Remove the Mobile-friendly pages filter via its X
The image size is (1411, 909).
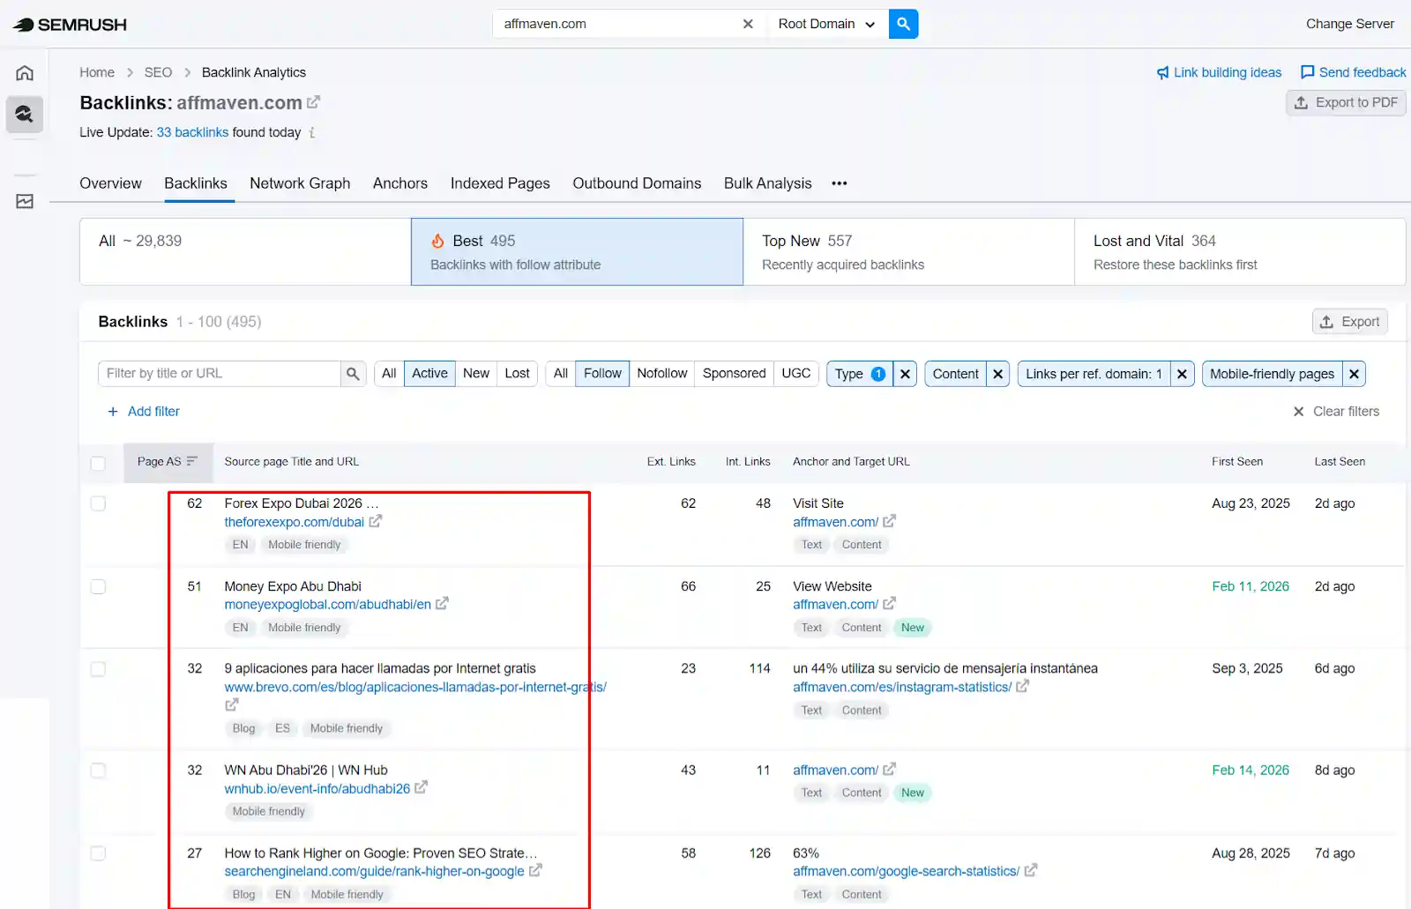coord(1354,373)
